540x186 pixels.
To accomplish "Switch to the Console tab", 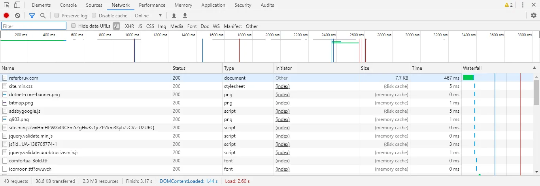I will click(x=68, y=5).
